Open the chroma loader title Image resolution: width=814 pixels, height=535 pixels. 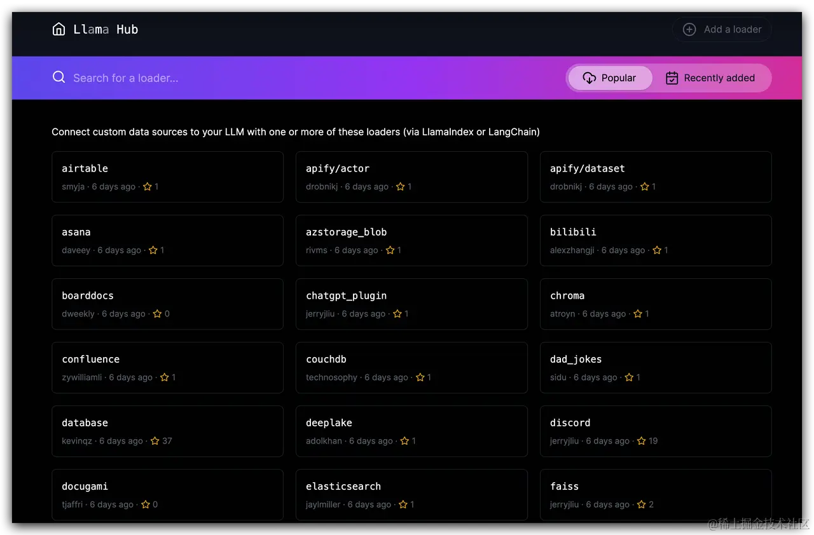pyautogui.click(x=567, y=295)
